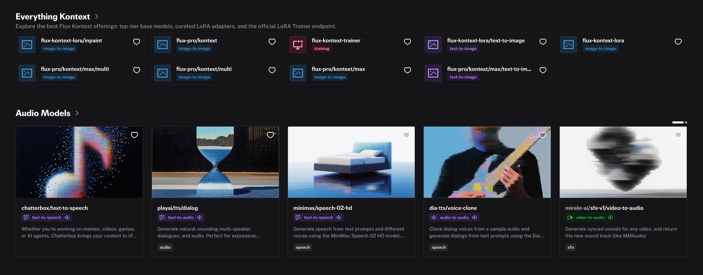703x275 pixels.
Task: Select speech tag on dia-tts card
Action: [439, 247]
